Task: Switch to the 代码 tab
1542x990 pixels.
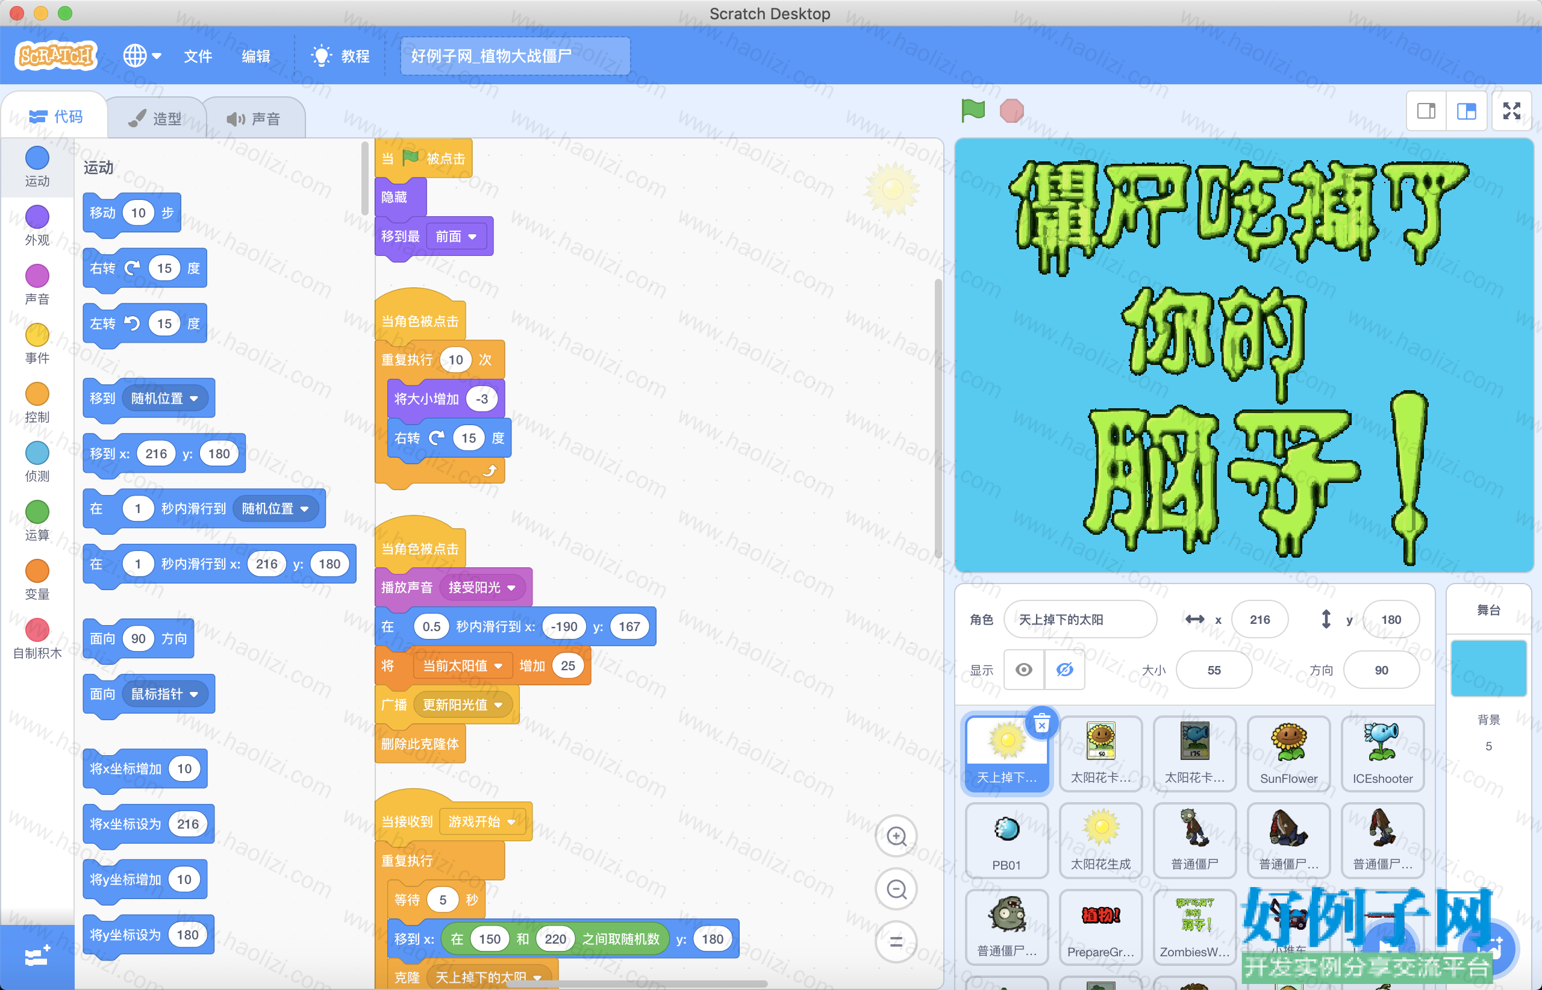Action: click(x=56, y=116)
